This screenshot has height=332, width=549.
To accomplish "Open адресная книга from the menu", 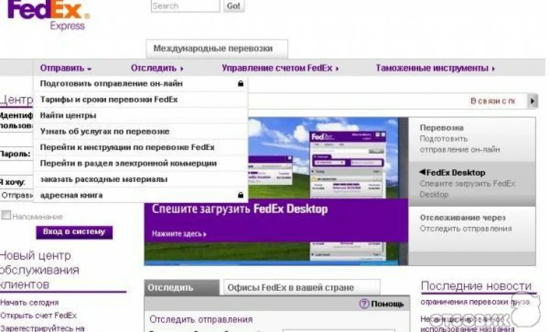I will 141,195.
